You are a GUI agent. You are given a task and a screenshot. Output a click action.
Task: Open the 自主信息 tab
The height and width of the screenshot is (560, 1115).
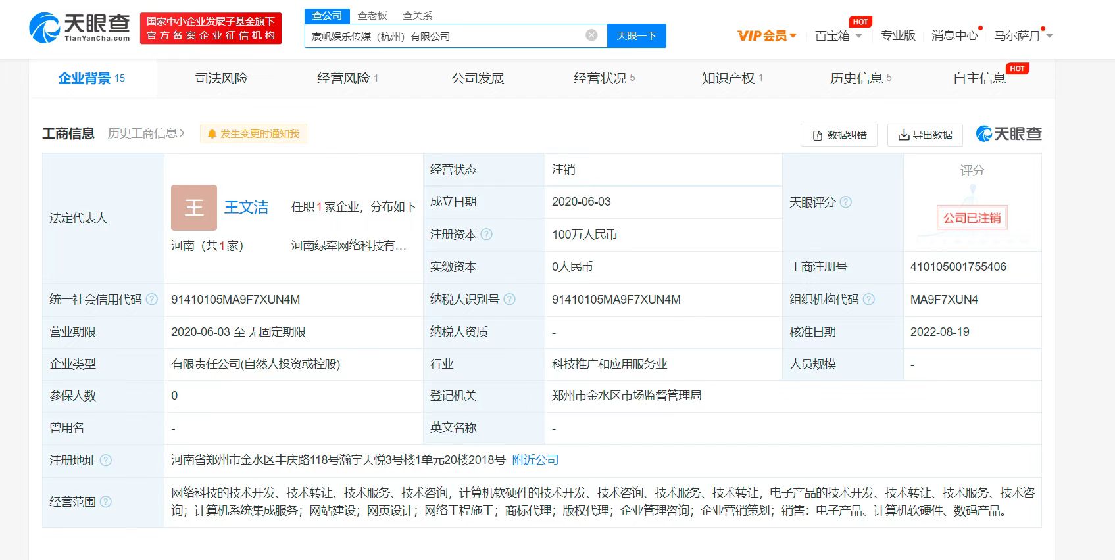coord(979,78)
